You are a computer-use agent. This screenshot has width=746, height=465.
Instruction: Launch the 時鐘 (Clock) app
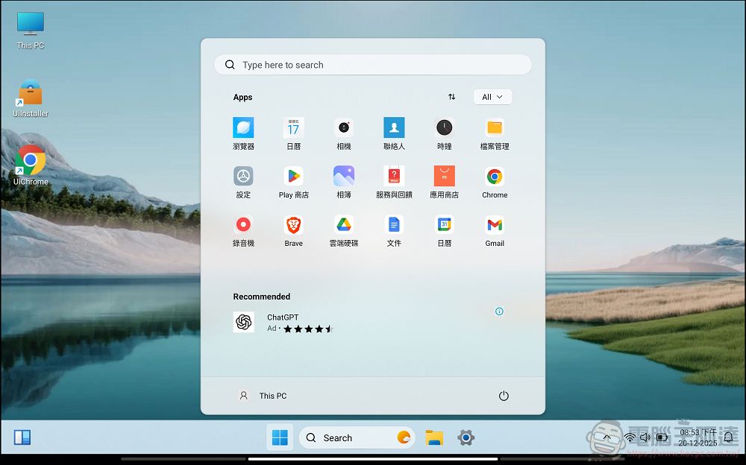tap(444, 134)
